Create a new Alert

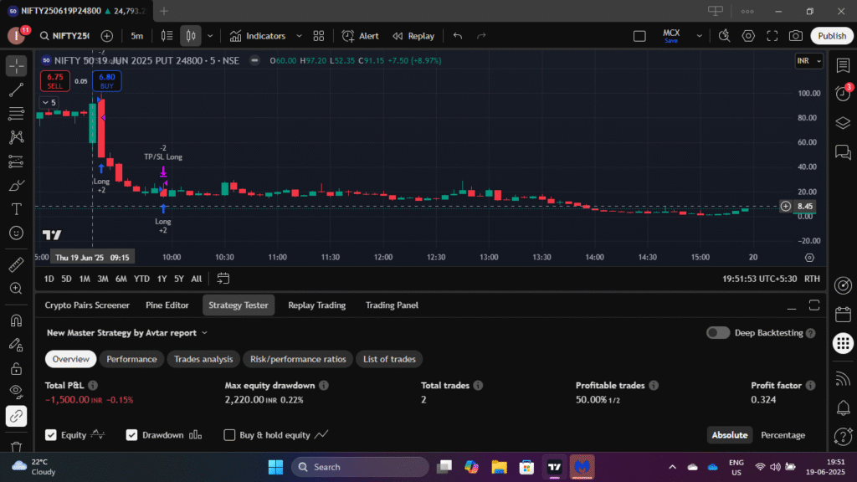(360, 36)
